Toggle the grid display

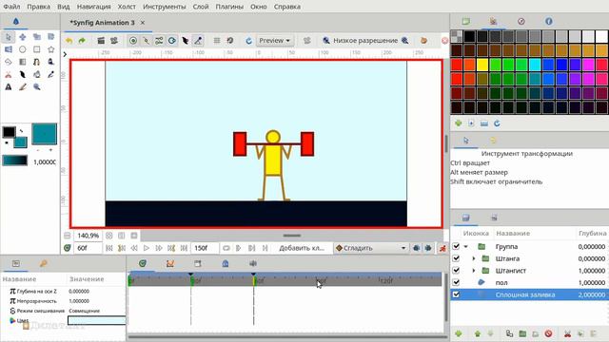(217, 40)
